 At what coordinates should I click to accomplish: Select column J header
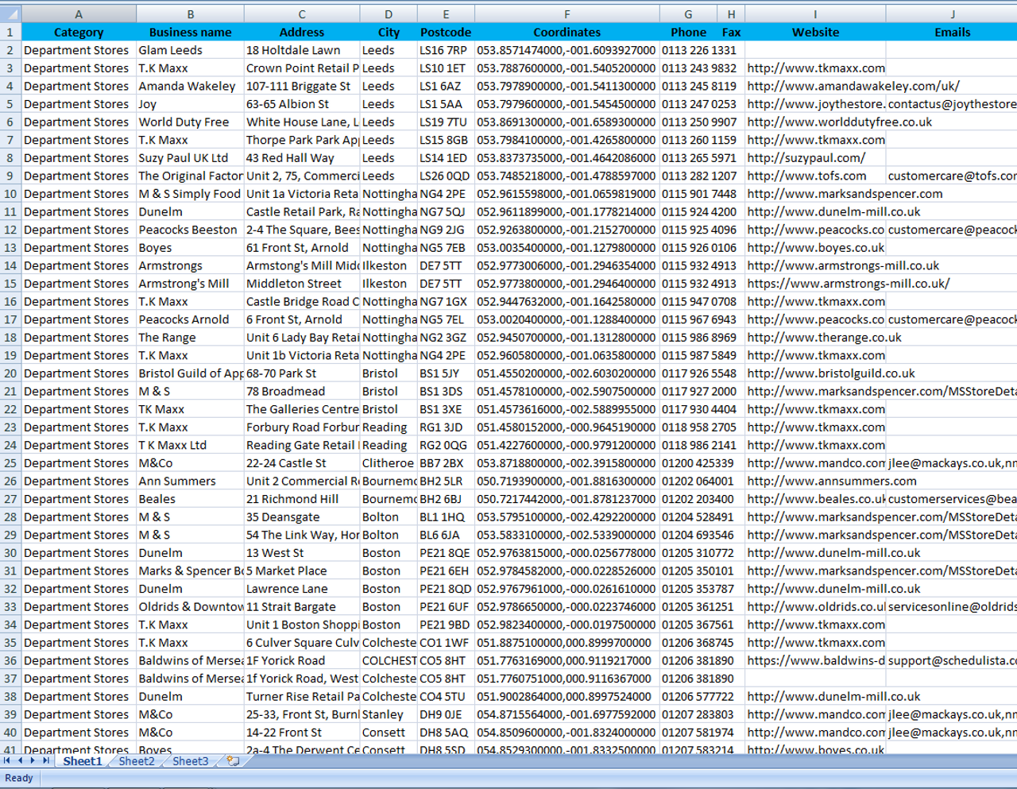click(952, 14)
